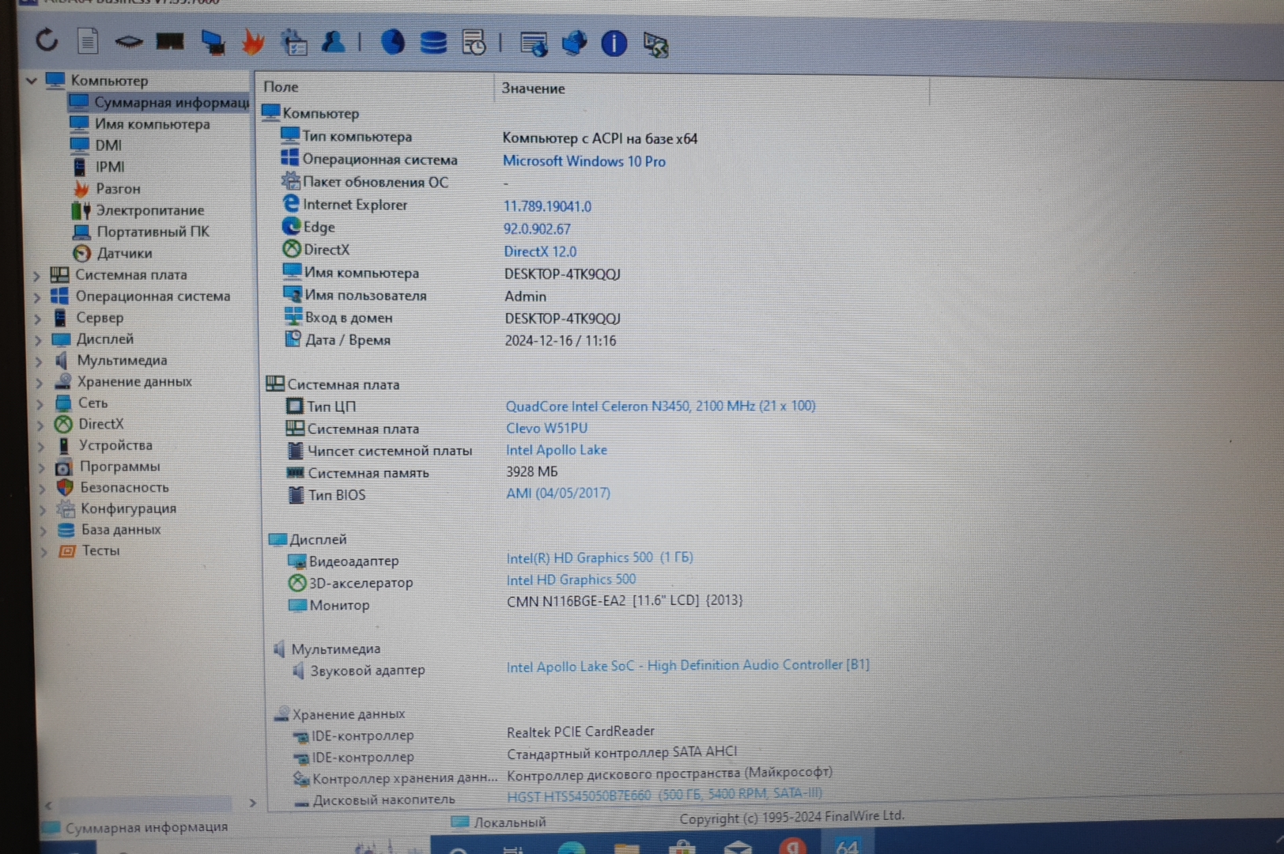Expand the Мультимедиа tree node
Image resolution: width=1284 pixels, height=854 pixels.
tap(39, 361)
